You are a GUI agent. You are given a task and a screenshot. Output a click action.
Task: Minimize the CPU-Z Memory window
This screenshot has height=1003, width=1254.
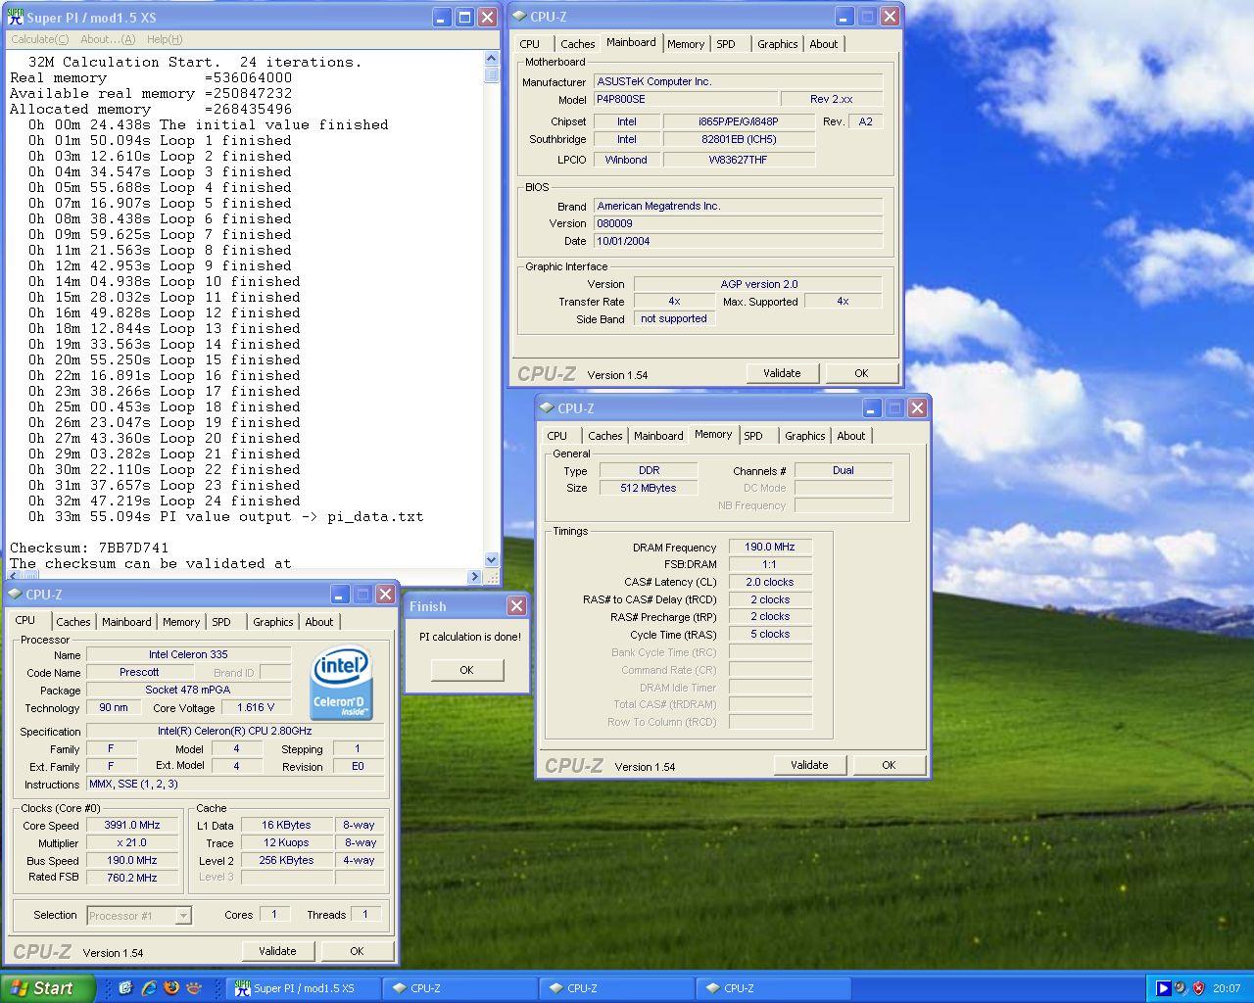872,408
